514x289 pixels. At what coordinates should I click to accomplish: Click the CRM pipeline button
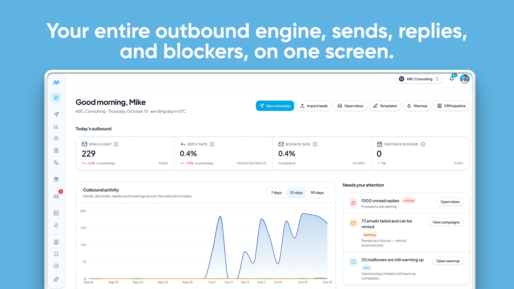pos(451,106)
